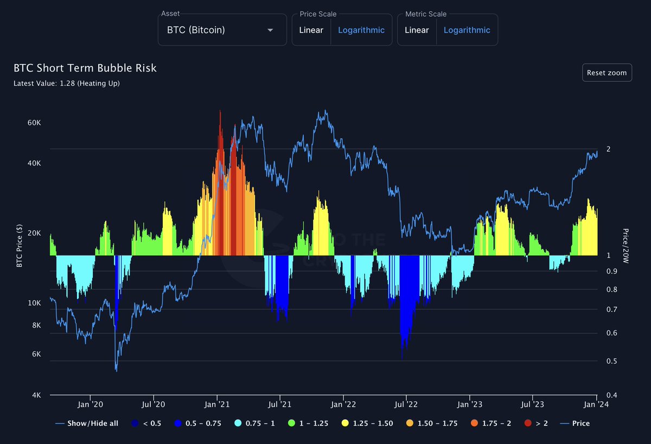Set Metric Scale to Logarithmic

(467, 30)
